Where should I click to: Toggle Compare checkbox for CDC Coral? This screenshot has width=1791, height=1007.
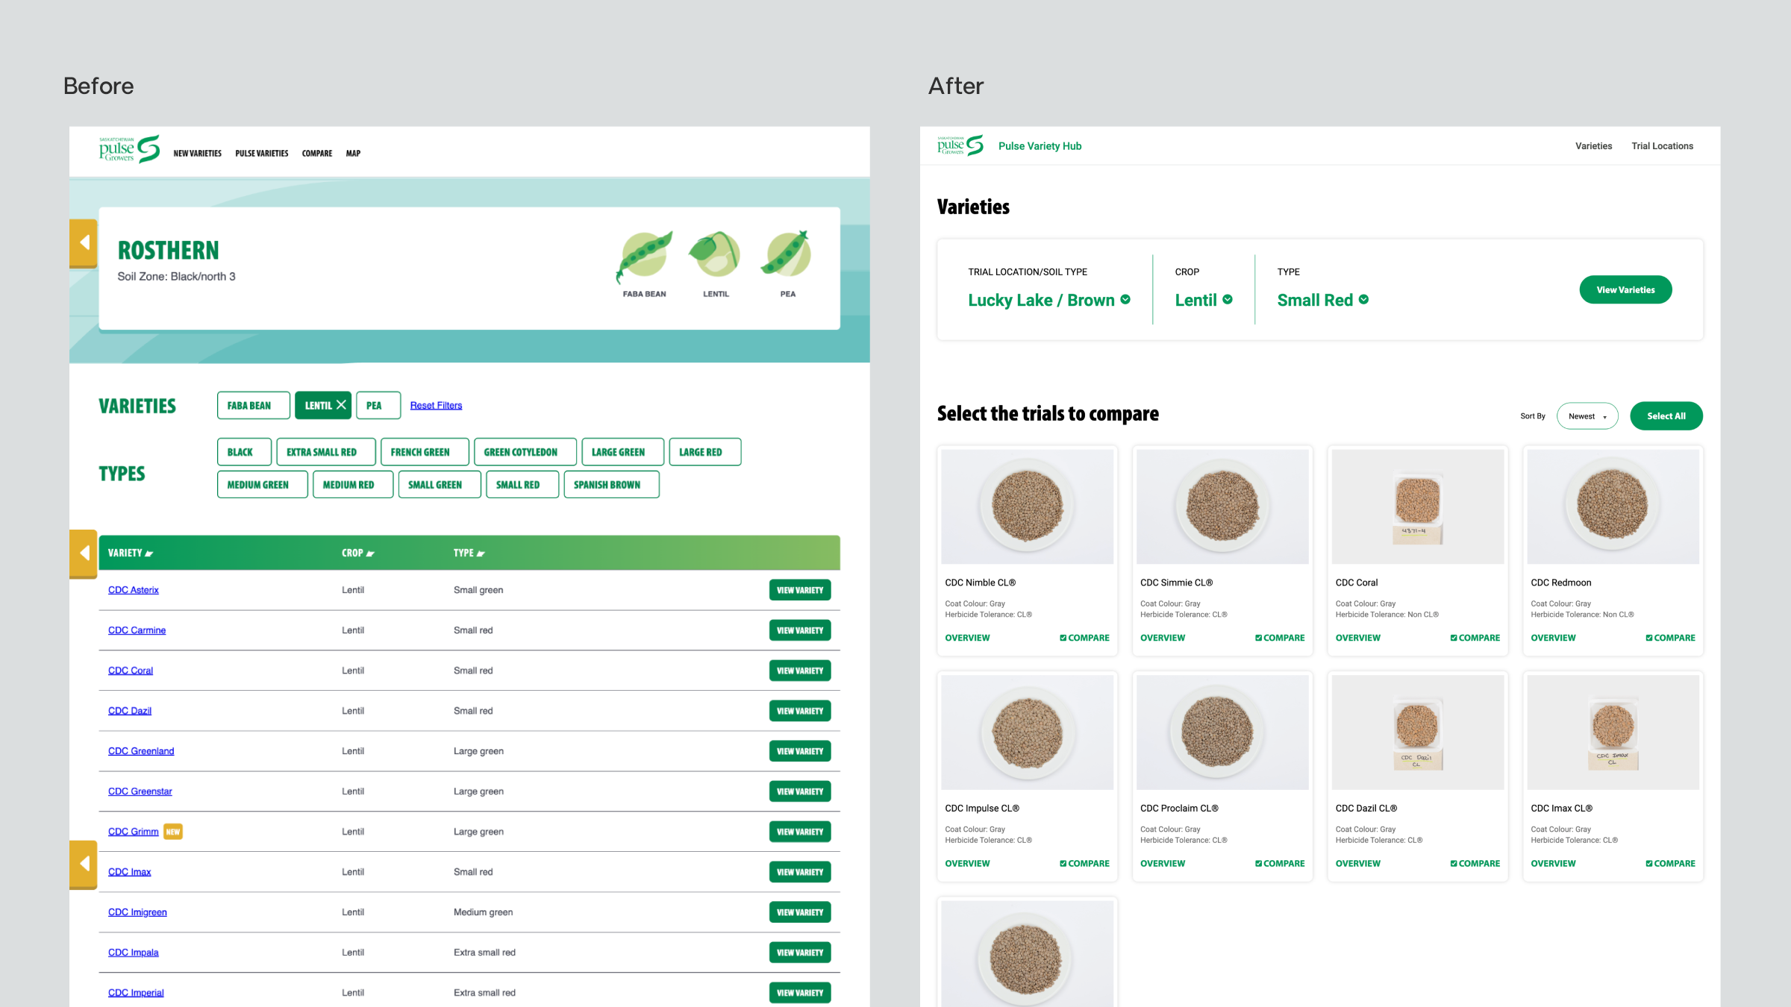(1454, 638)
